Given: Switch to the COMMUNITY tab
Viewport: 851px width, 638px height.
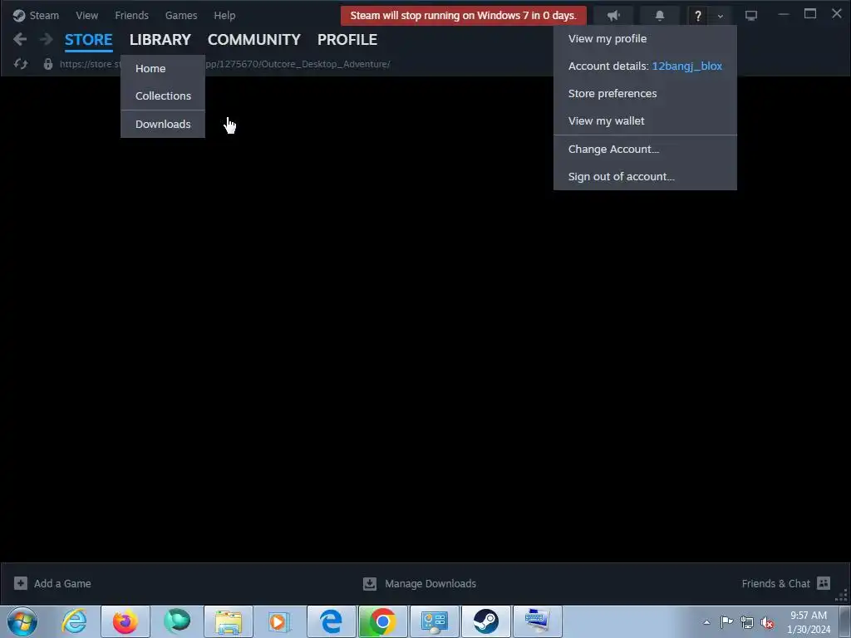Looking at the screenshot, I should (x=254, y=40).
